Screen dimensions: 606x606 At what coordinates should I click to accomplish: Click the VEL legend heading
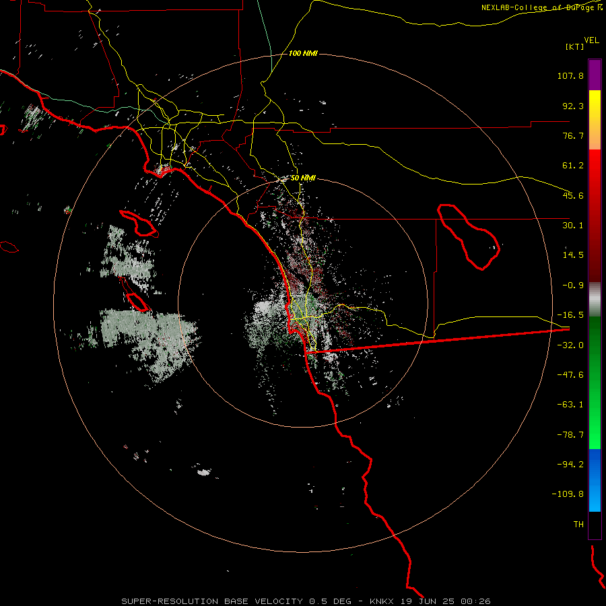tap(591, 40)
